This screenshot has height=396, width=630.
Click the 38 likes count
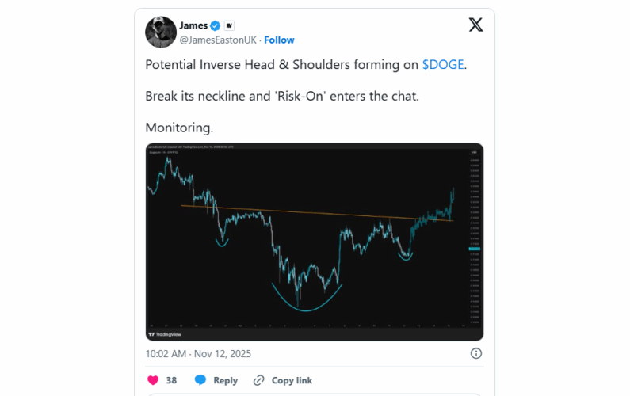tap(171, 380)
